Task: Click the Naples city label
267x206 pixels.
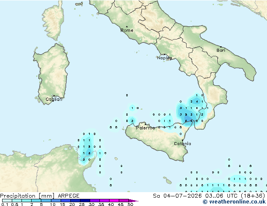Action: click(165, 58)
